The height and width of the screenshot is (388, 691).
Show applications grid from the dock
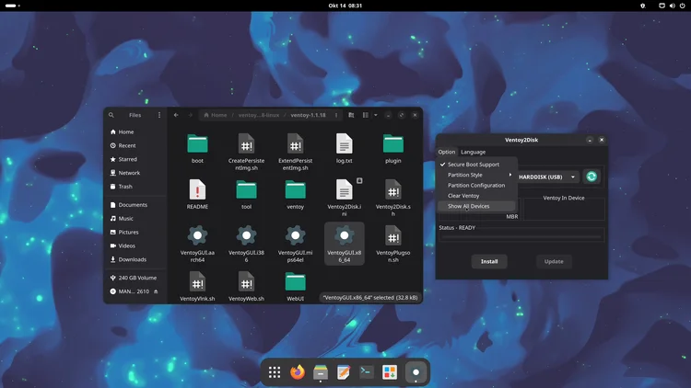pyautogui.click(x=275, y=372)
